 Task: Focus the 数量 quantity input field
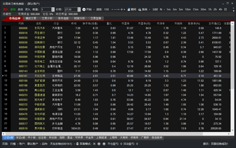click(x=46, y=10)
